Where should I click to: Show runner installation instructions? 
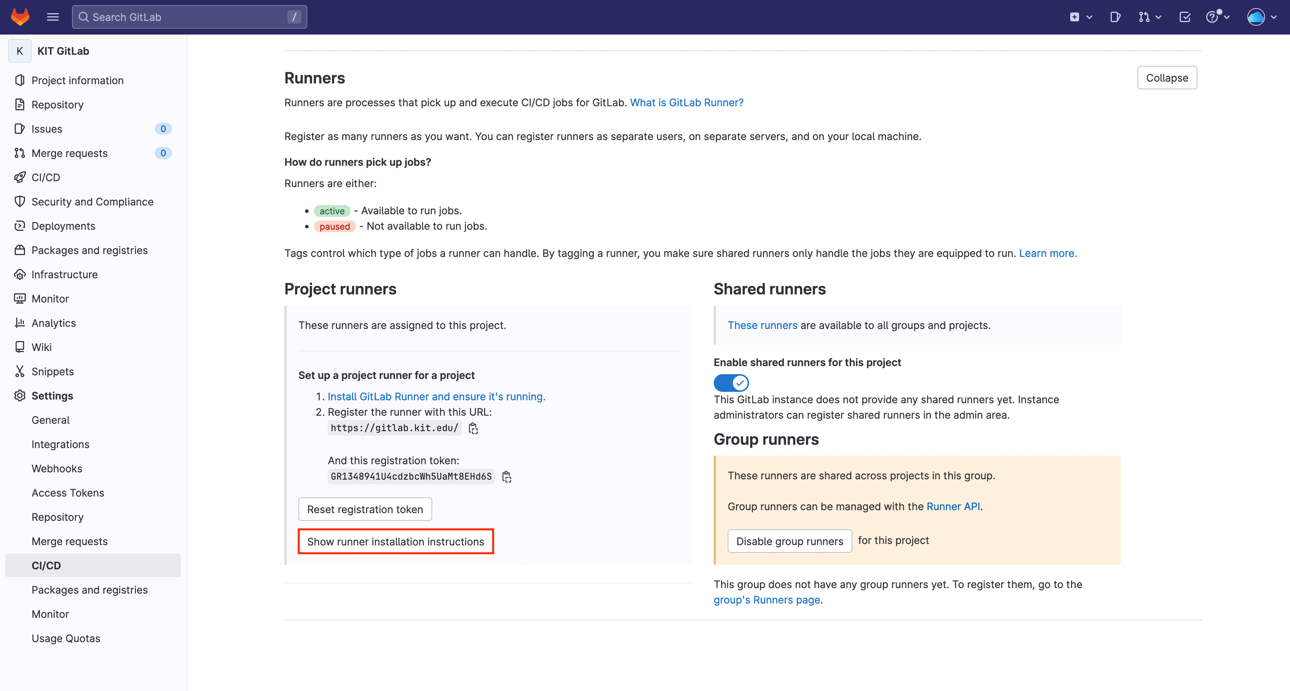[x=395, y=541]
